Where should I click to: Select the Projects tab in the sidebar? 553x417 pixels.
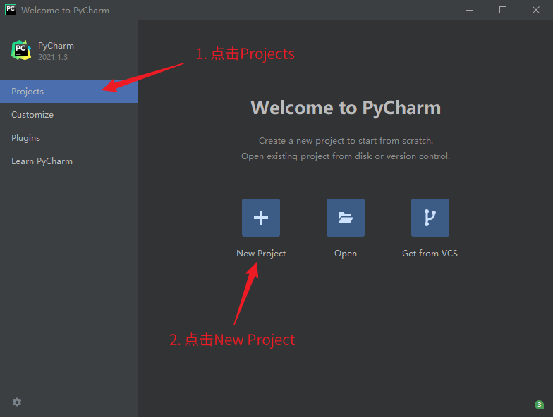click(28, 92)
